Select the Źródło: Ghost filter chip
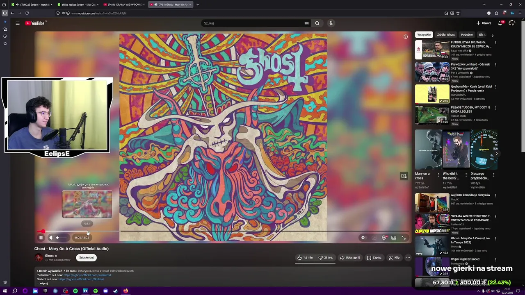 [446, 35]
